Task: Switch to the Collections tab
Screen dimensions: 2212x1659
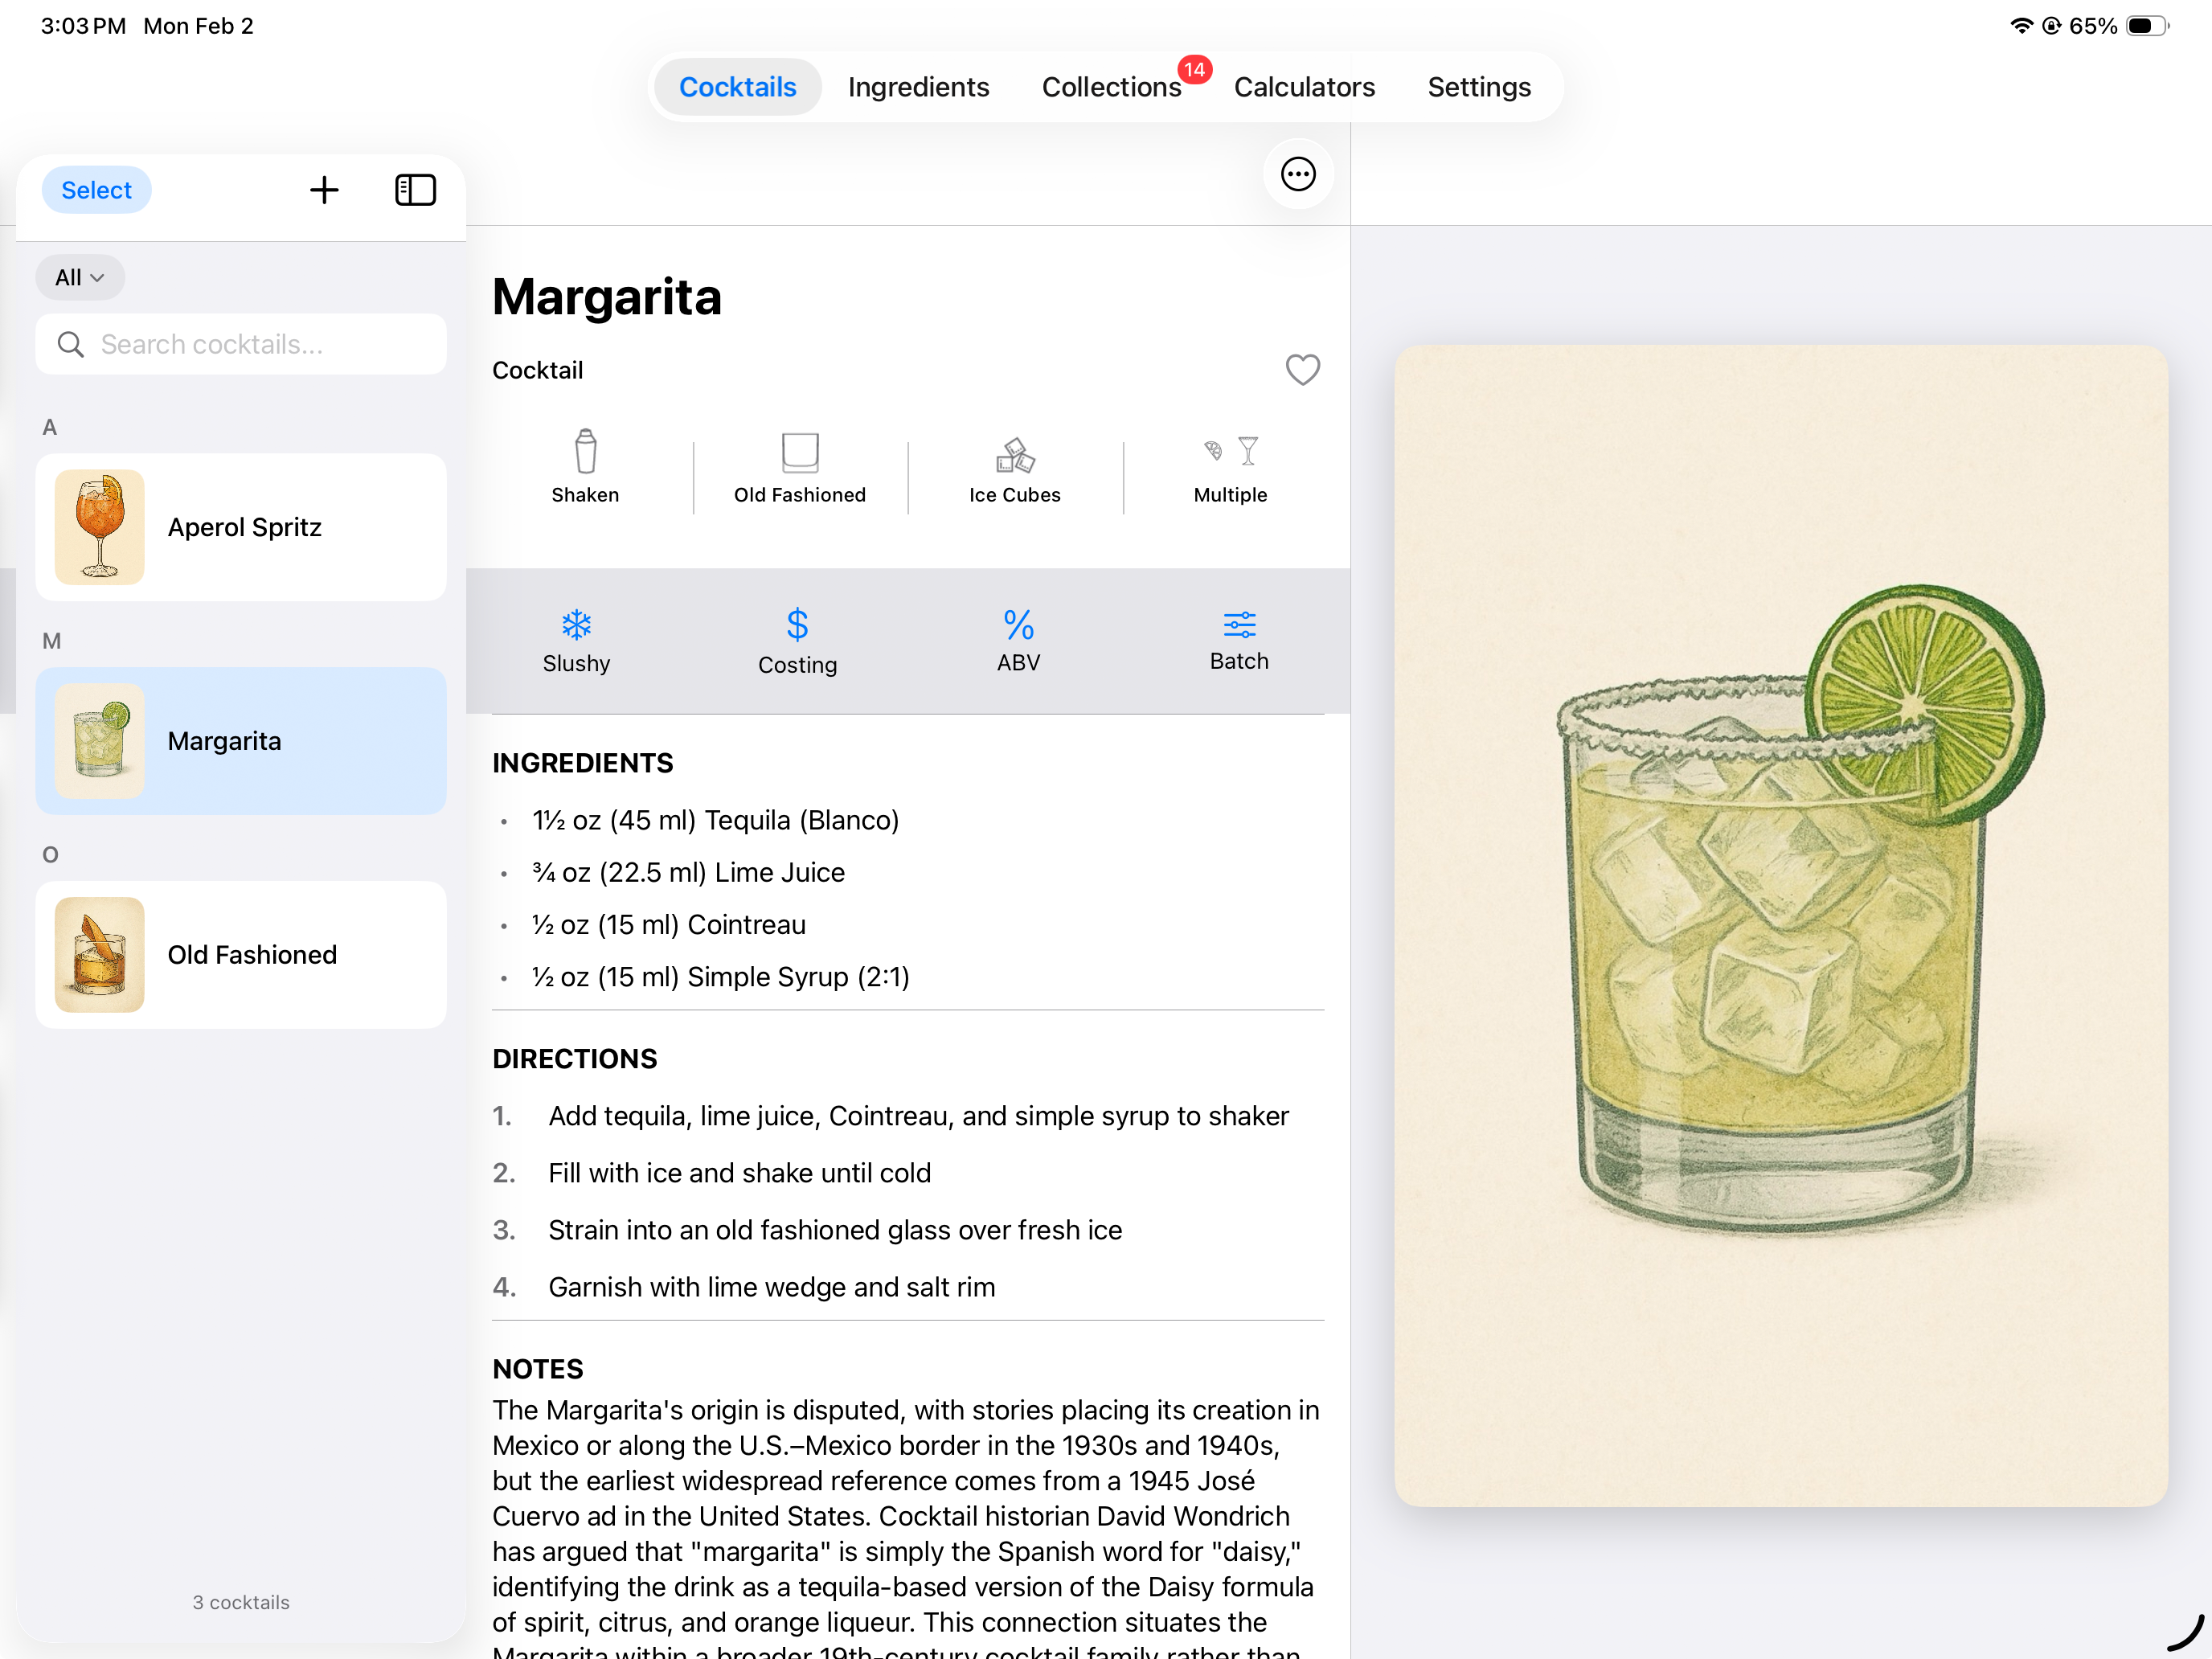Action: click(x=1111, y=87)
